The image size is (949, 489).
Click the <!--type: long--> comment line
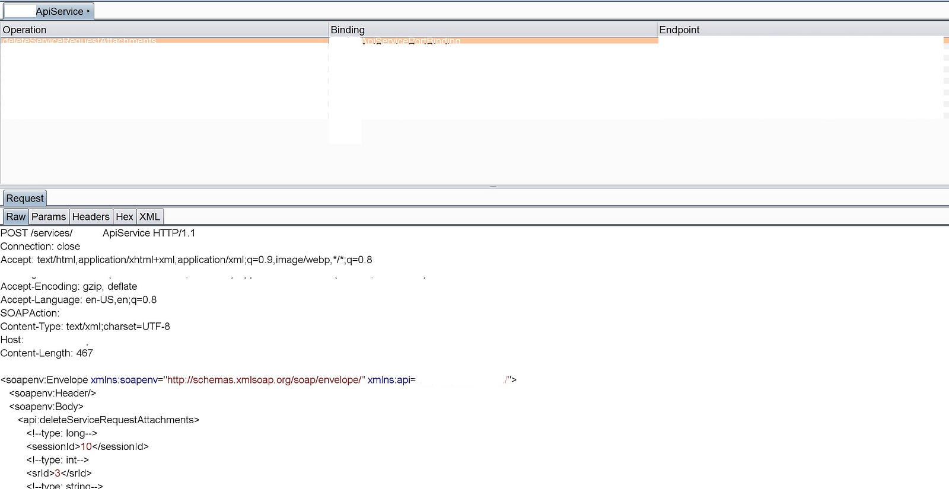62,433
